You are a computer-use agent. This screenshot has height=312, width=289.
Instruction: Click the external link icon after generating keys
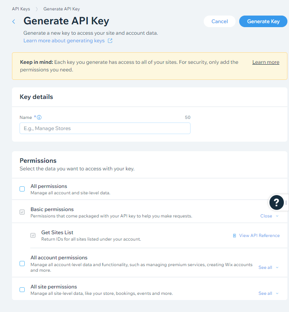pos(110,41)
